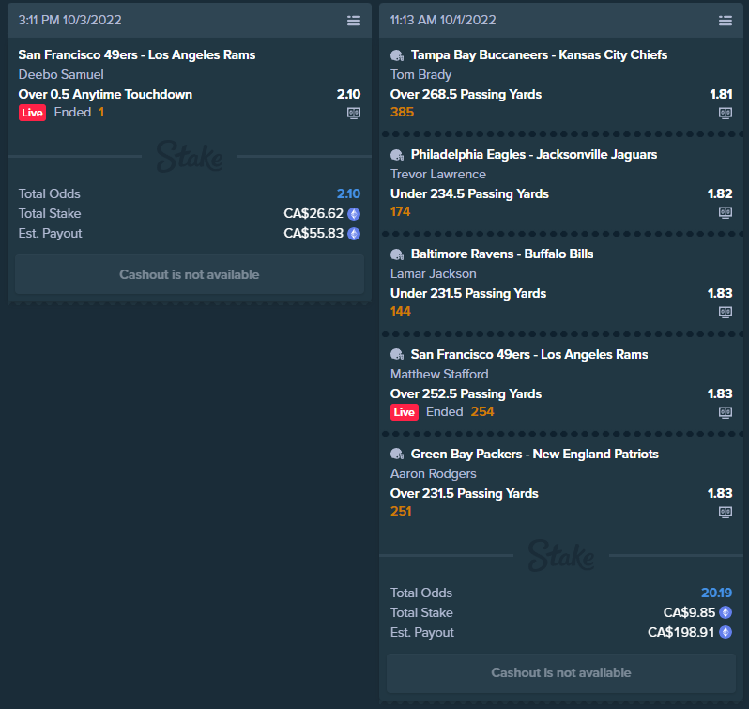Click Over 252.5 Passing Yards selection
The image size is (749, 709).
[x=466, y=393]
